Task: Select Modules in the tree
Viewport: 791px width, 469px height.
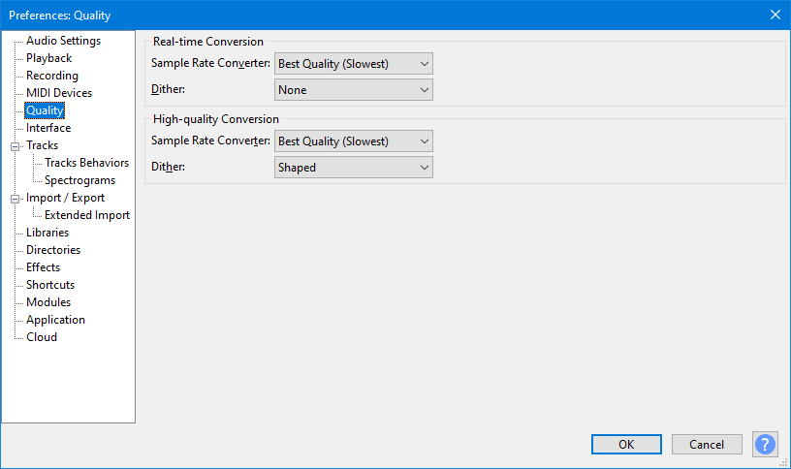Action: [x=48, y=302]
